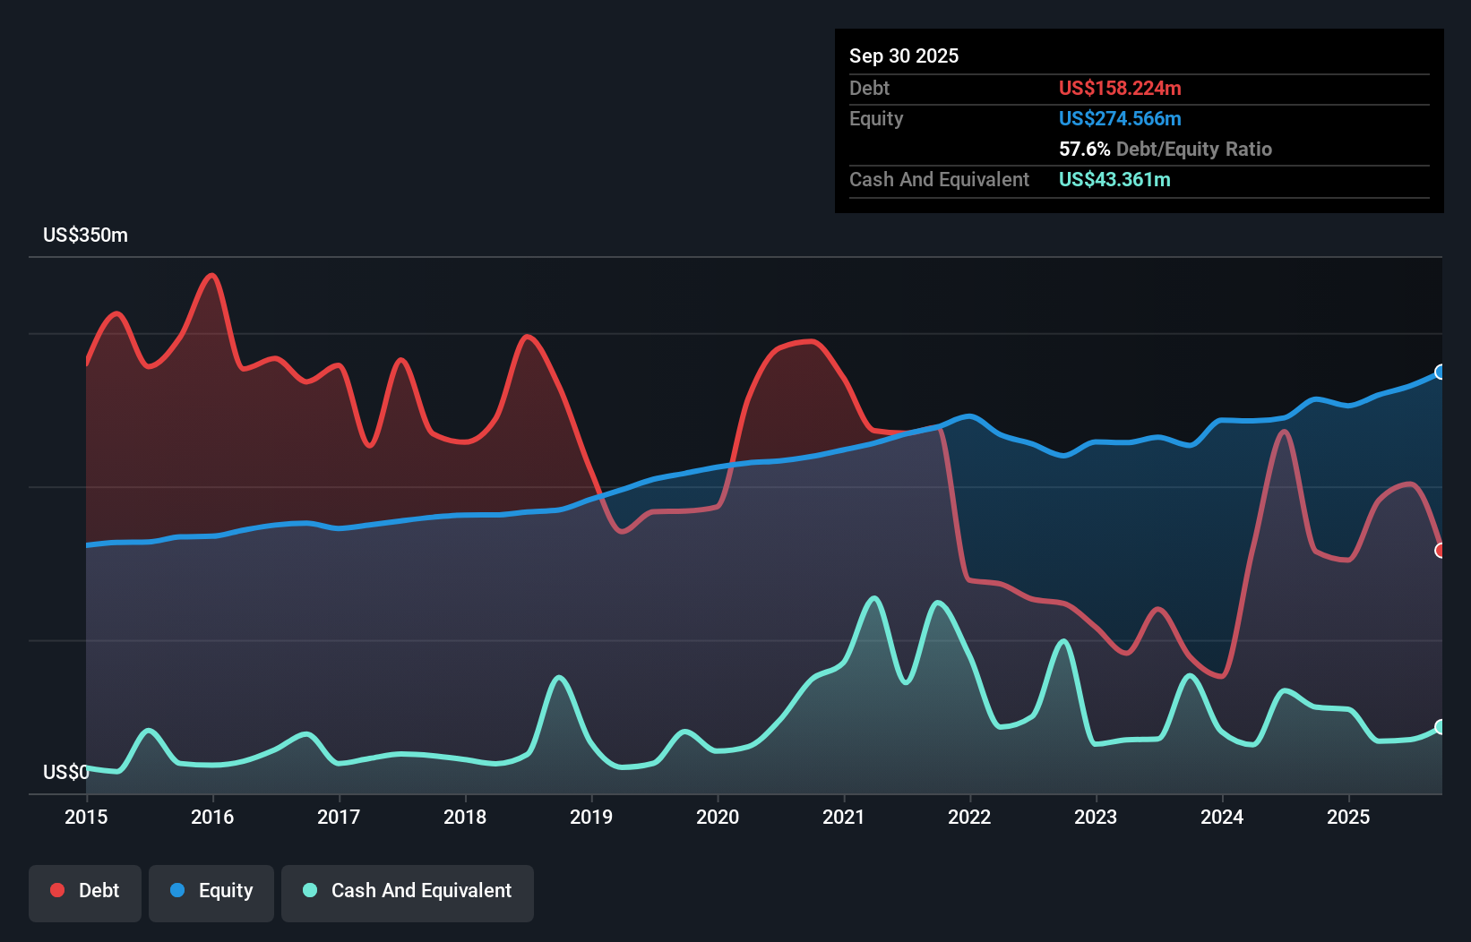
Task: Click the US$158.224m debt value
Action: point(1120,88)
